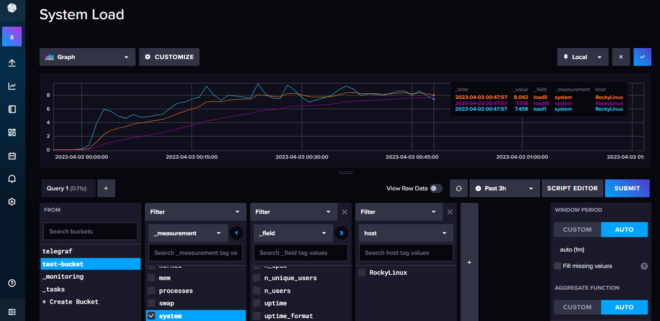
Task: Open the Script Editor
Action: coord(572,188)
